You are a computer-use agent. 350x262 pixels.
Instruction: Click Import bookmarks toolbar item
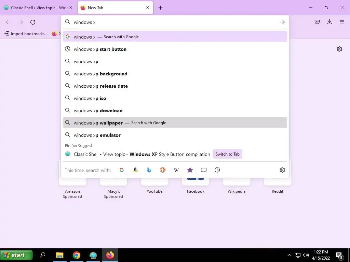[26, 34]
